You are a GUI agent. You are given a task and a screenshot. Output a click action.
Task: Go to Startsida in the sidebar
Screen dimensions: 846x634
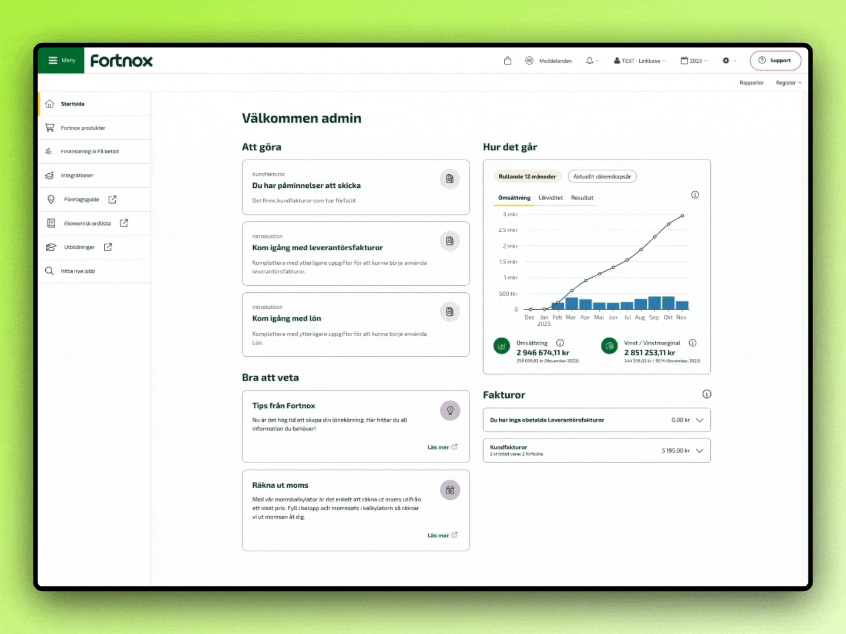pos(94,104)
